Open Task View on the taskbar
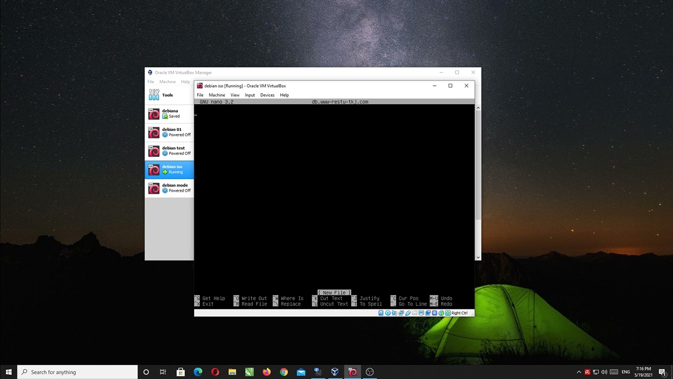The width and height of the screenshot is (673, 379). (163, 372)
